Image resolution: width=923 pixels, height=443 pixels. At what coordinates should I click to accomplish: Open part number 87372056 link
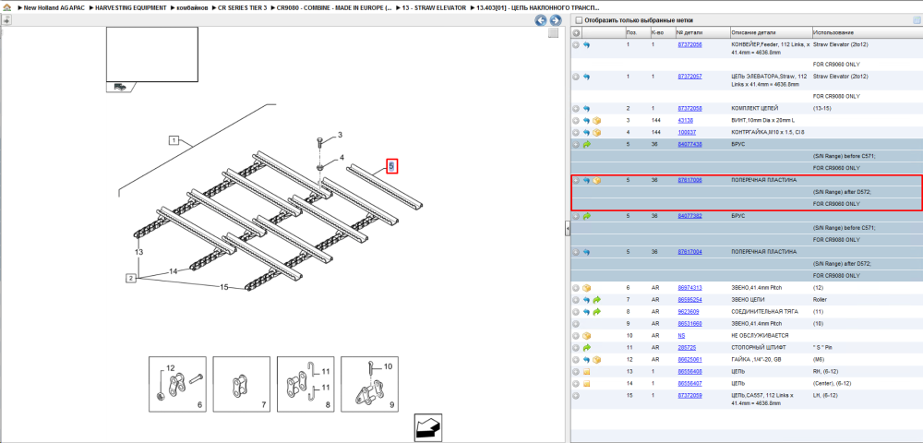pyautogui.click(x=689, y=44)
